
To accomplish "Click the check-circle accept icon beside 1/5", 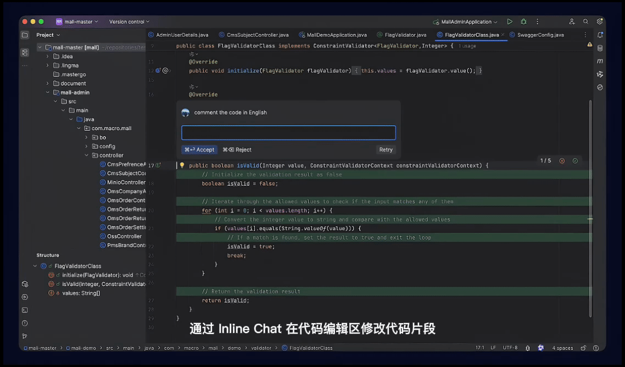I will point(575,161).
